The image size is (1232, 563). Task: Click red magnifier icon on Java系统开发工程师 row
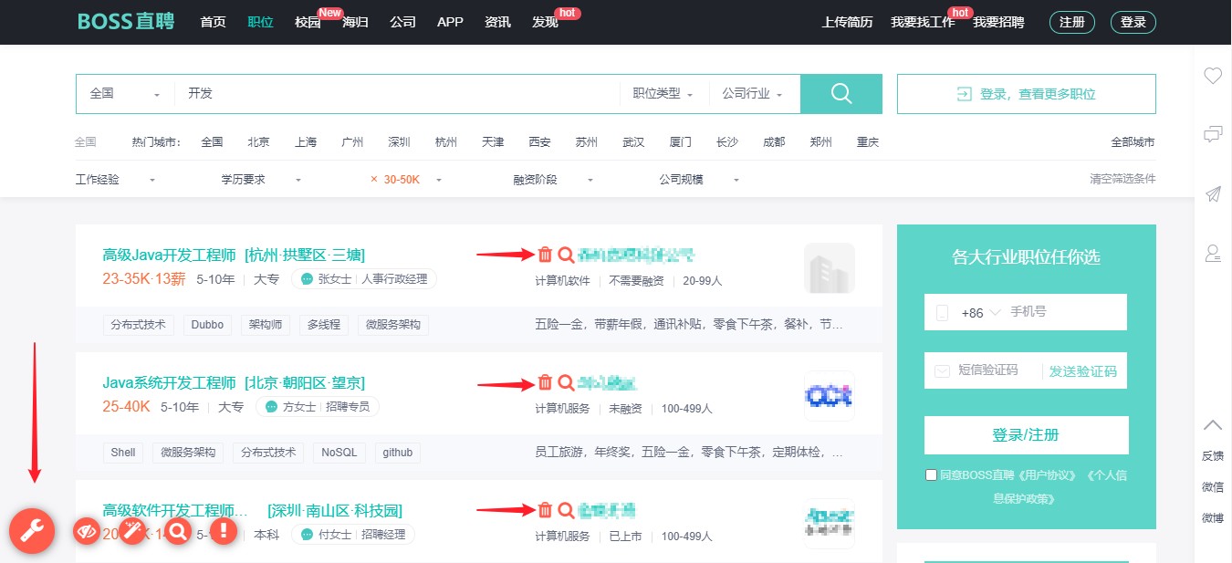566,382
